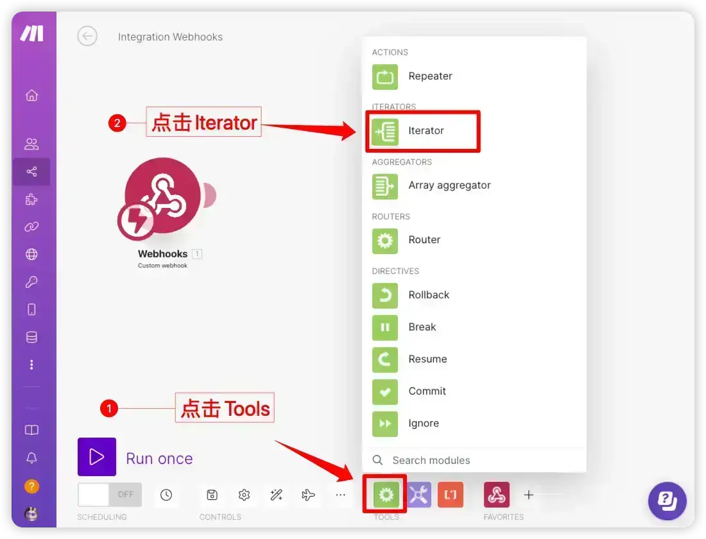Open user profile avatar in sidebar

pyautogui.click(x=31, y=514)
